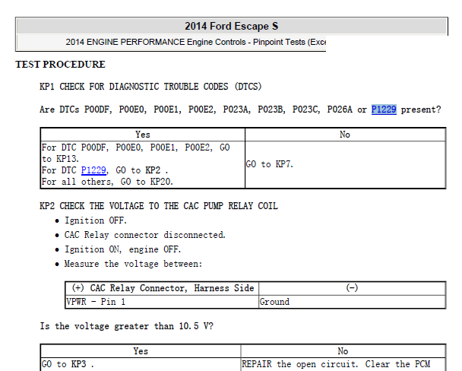Select the 'TEST PROCEDURE' heading
The height and width of the screenshot is (371, 462).
60,64
